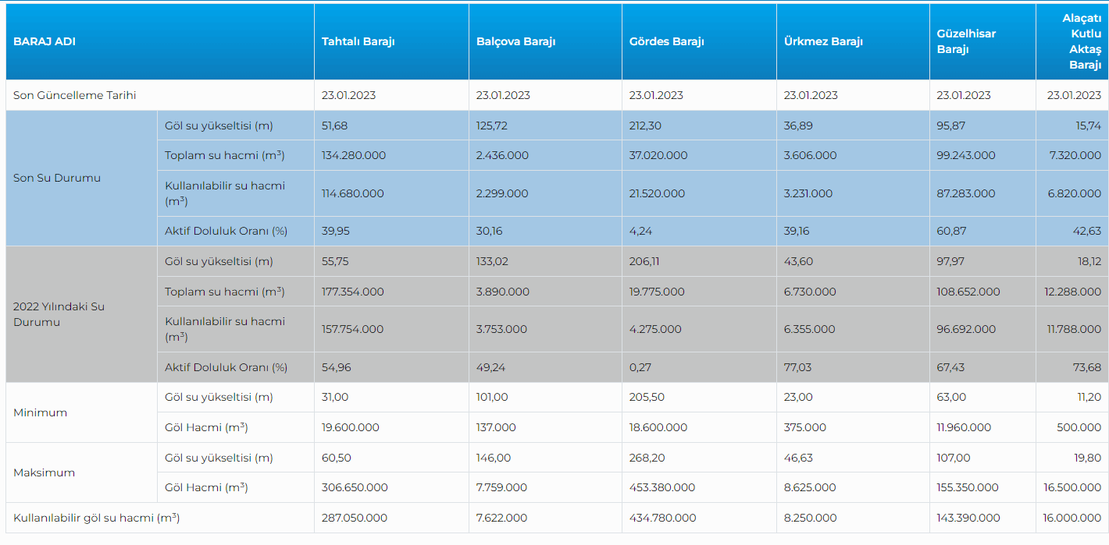The height and width of the screenshot is (545, 1109).
Task: Click the Kullanılabilir göl su hacmi label
Action: pyautogui.click(x=96, y=518)
